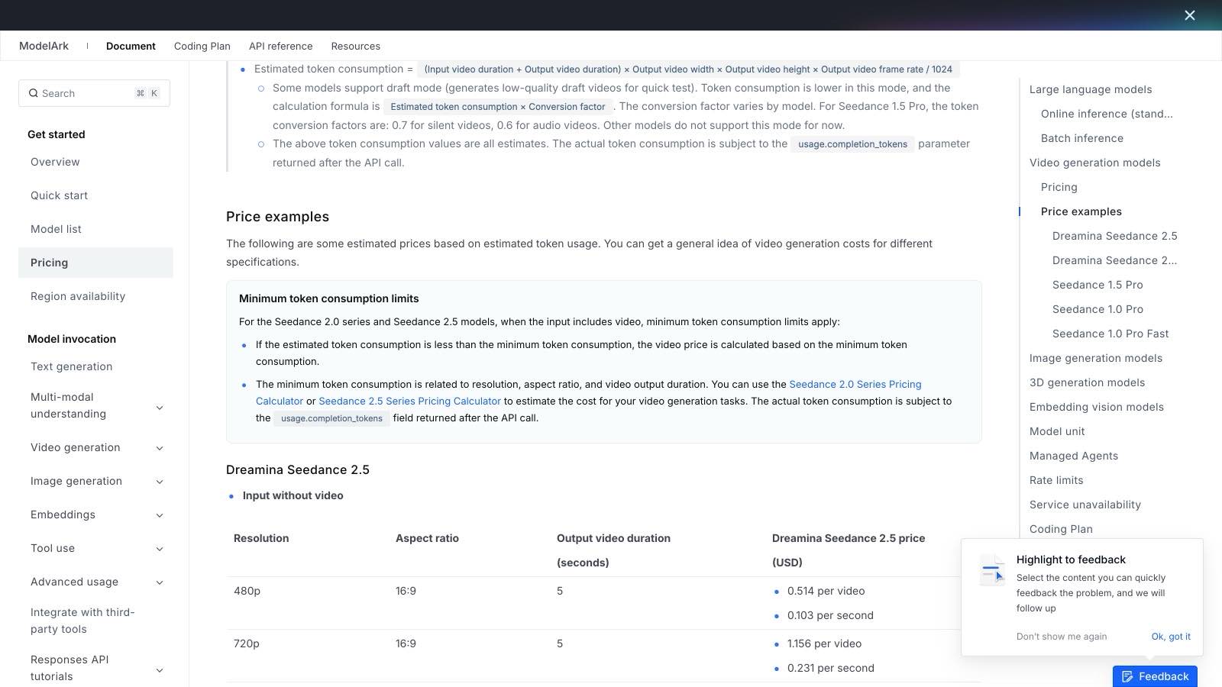1222x687 pixels.
Task: Click the Feedback button icon
Action: click(x=1127, y=677)
